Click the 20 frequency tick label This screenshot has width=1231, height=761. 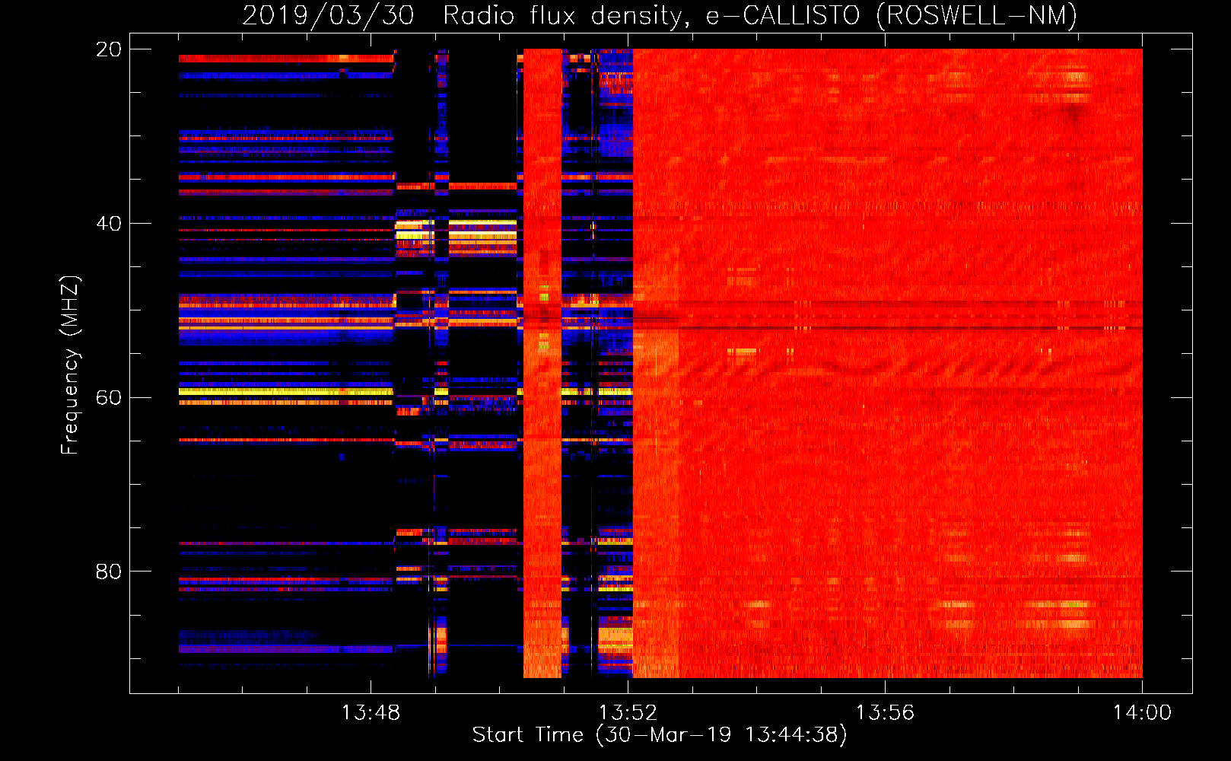pos(108,49)
